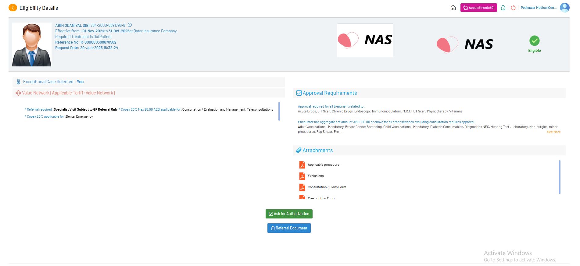Image resolution: width=580 pixels, height=266 pixels.
Task: Click the Acute Drugs, C.T Scan approval list
Action: (x=380, y=111)
